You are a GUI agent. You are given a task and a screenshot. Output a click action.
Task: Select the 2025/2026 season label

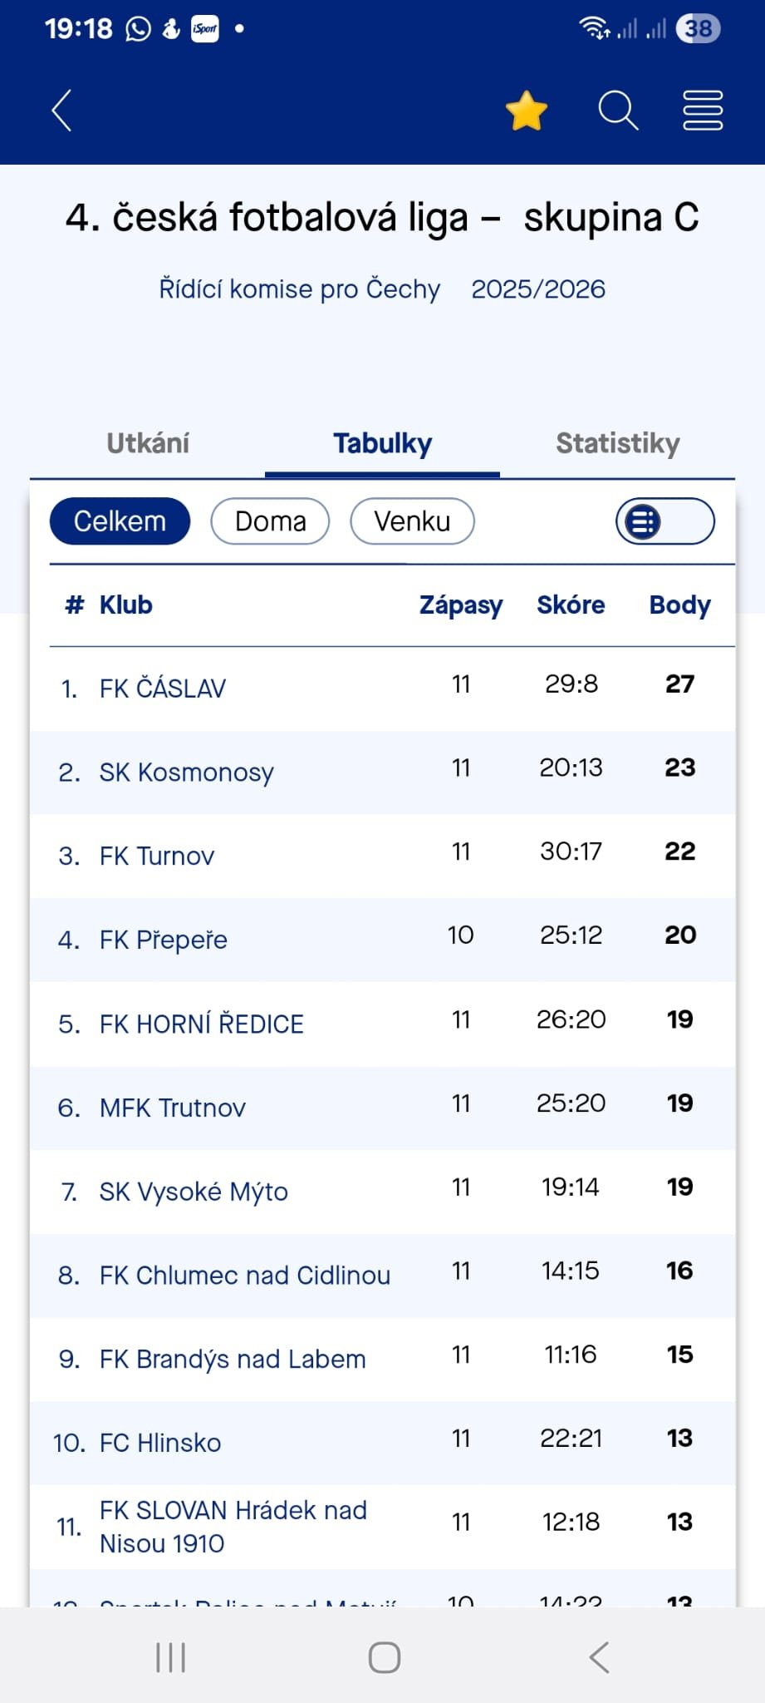tap(538, 289)
